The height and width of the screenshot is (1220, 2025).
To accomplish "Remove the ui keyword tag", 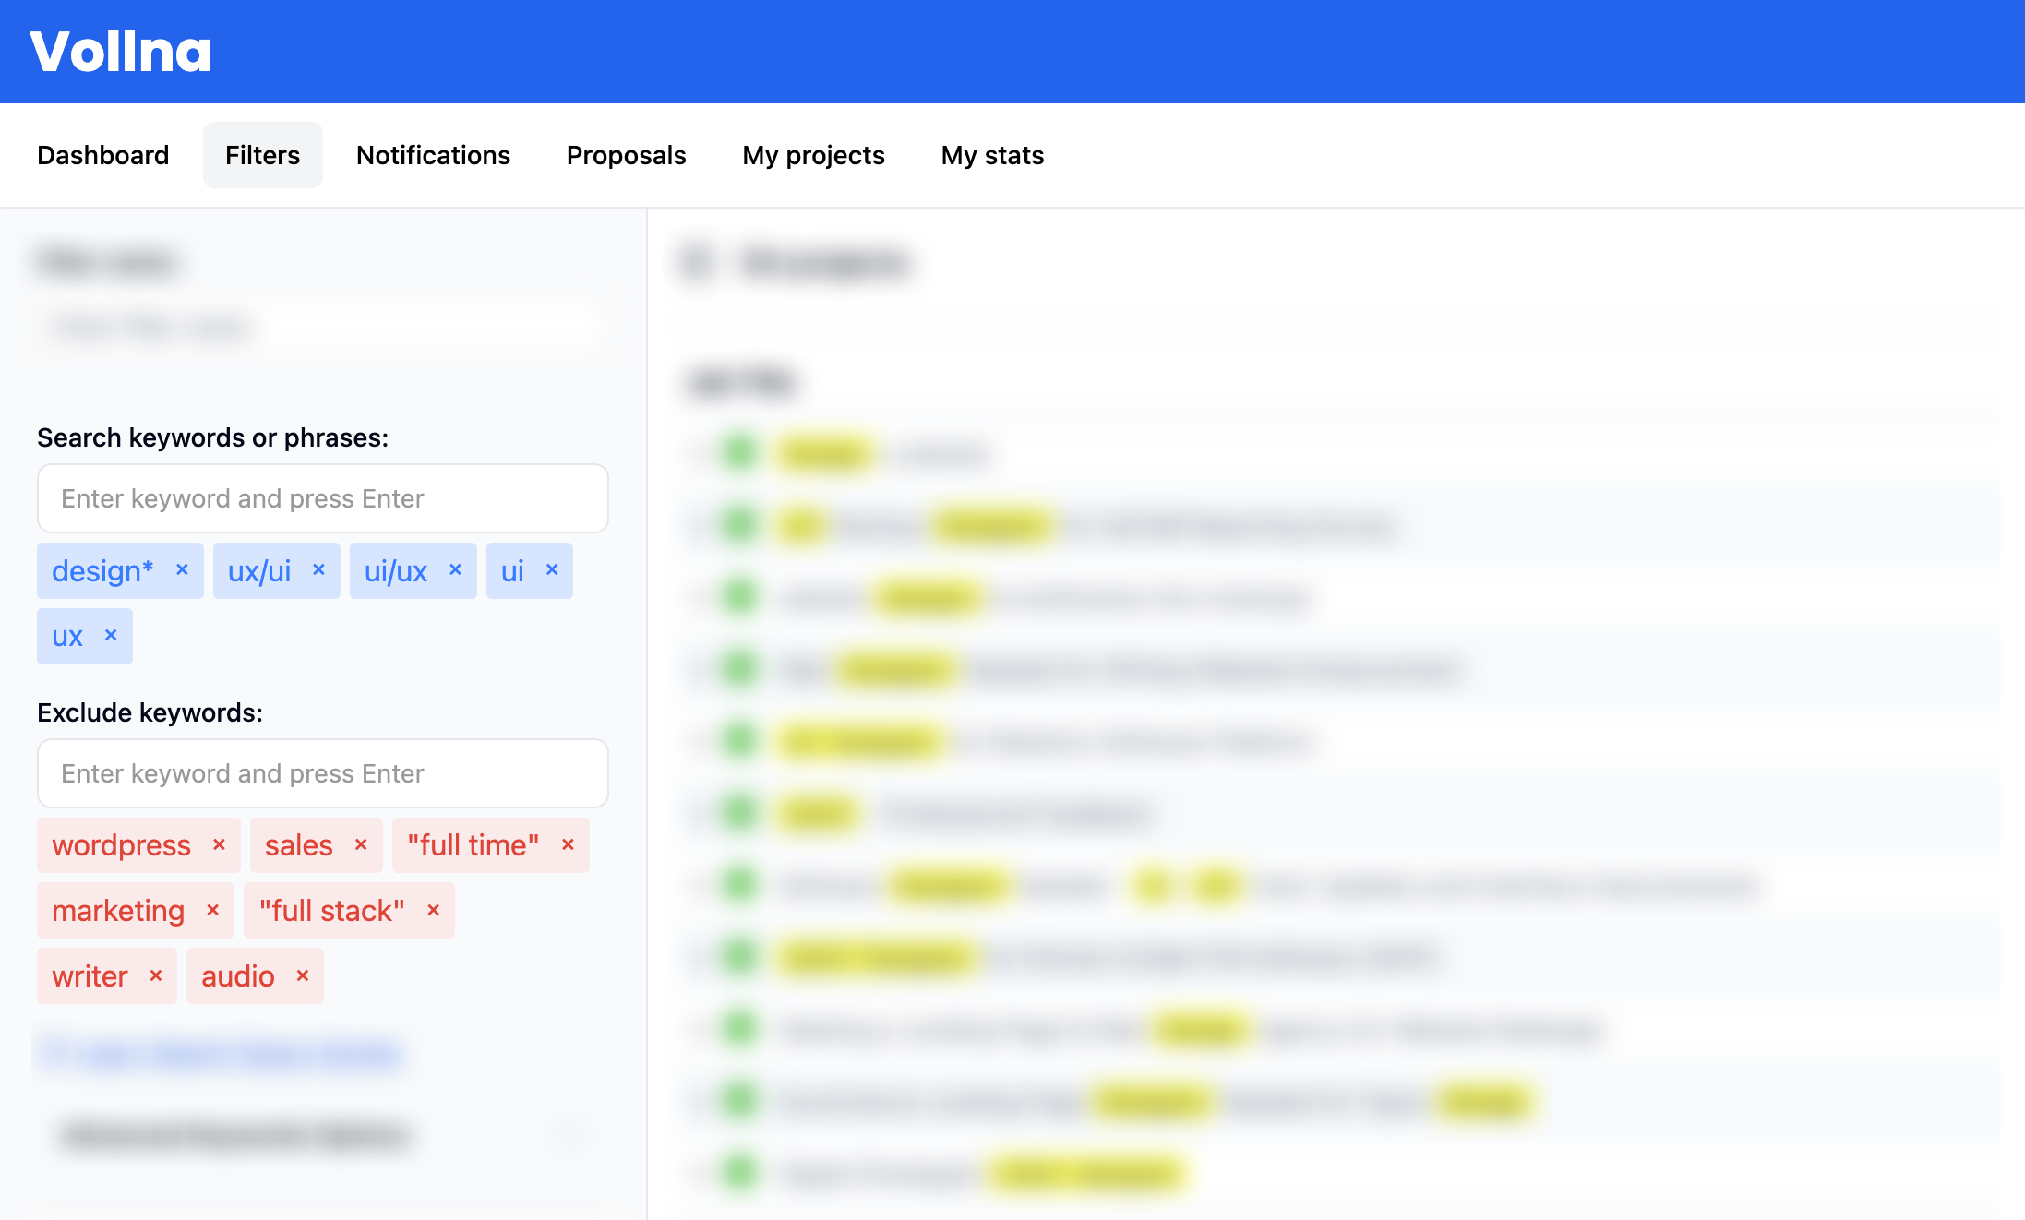I will 552,569.
